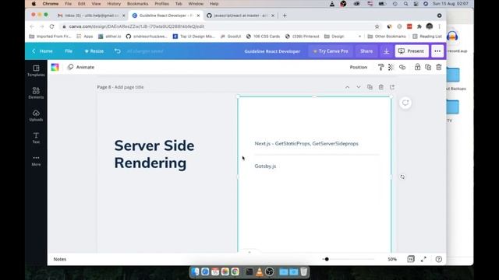499x280 pixels.
Task: Click the link chain icon
Action: [402, 67]
